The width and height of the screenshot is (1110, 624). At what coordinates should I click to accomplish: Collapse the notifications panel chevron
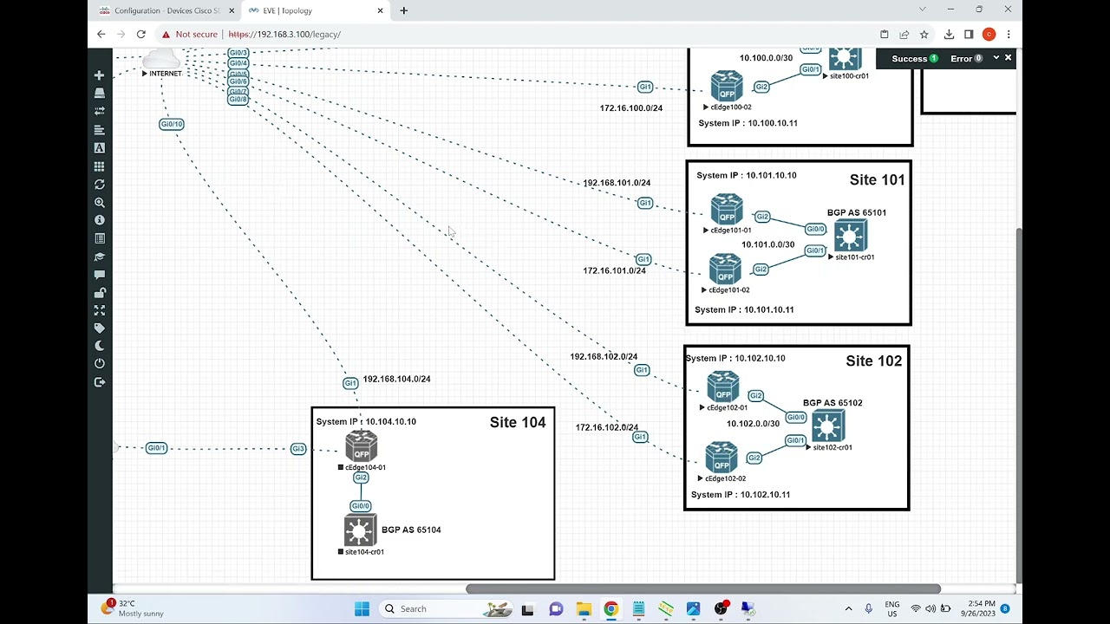click(x=996, y=58)
